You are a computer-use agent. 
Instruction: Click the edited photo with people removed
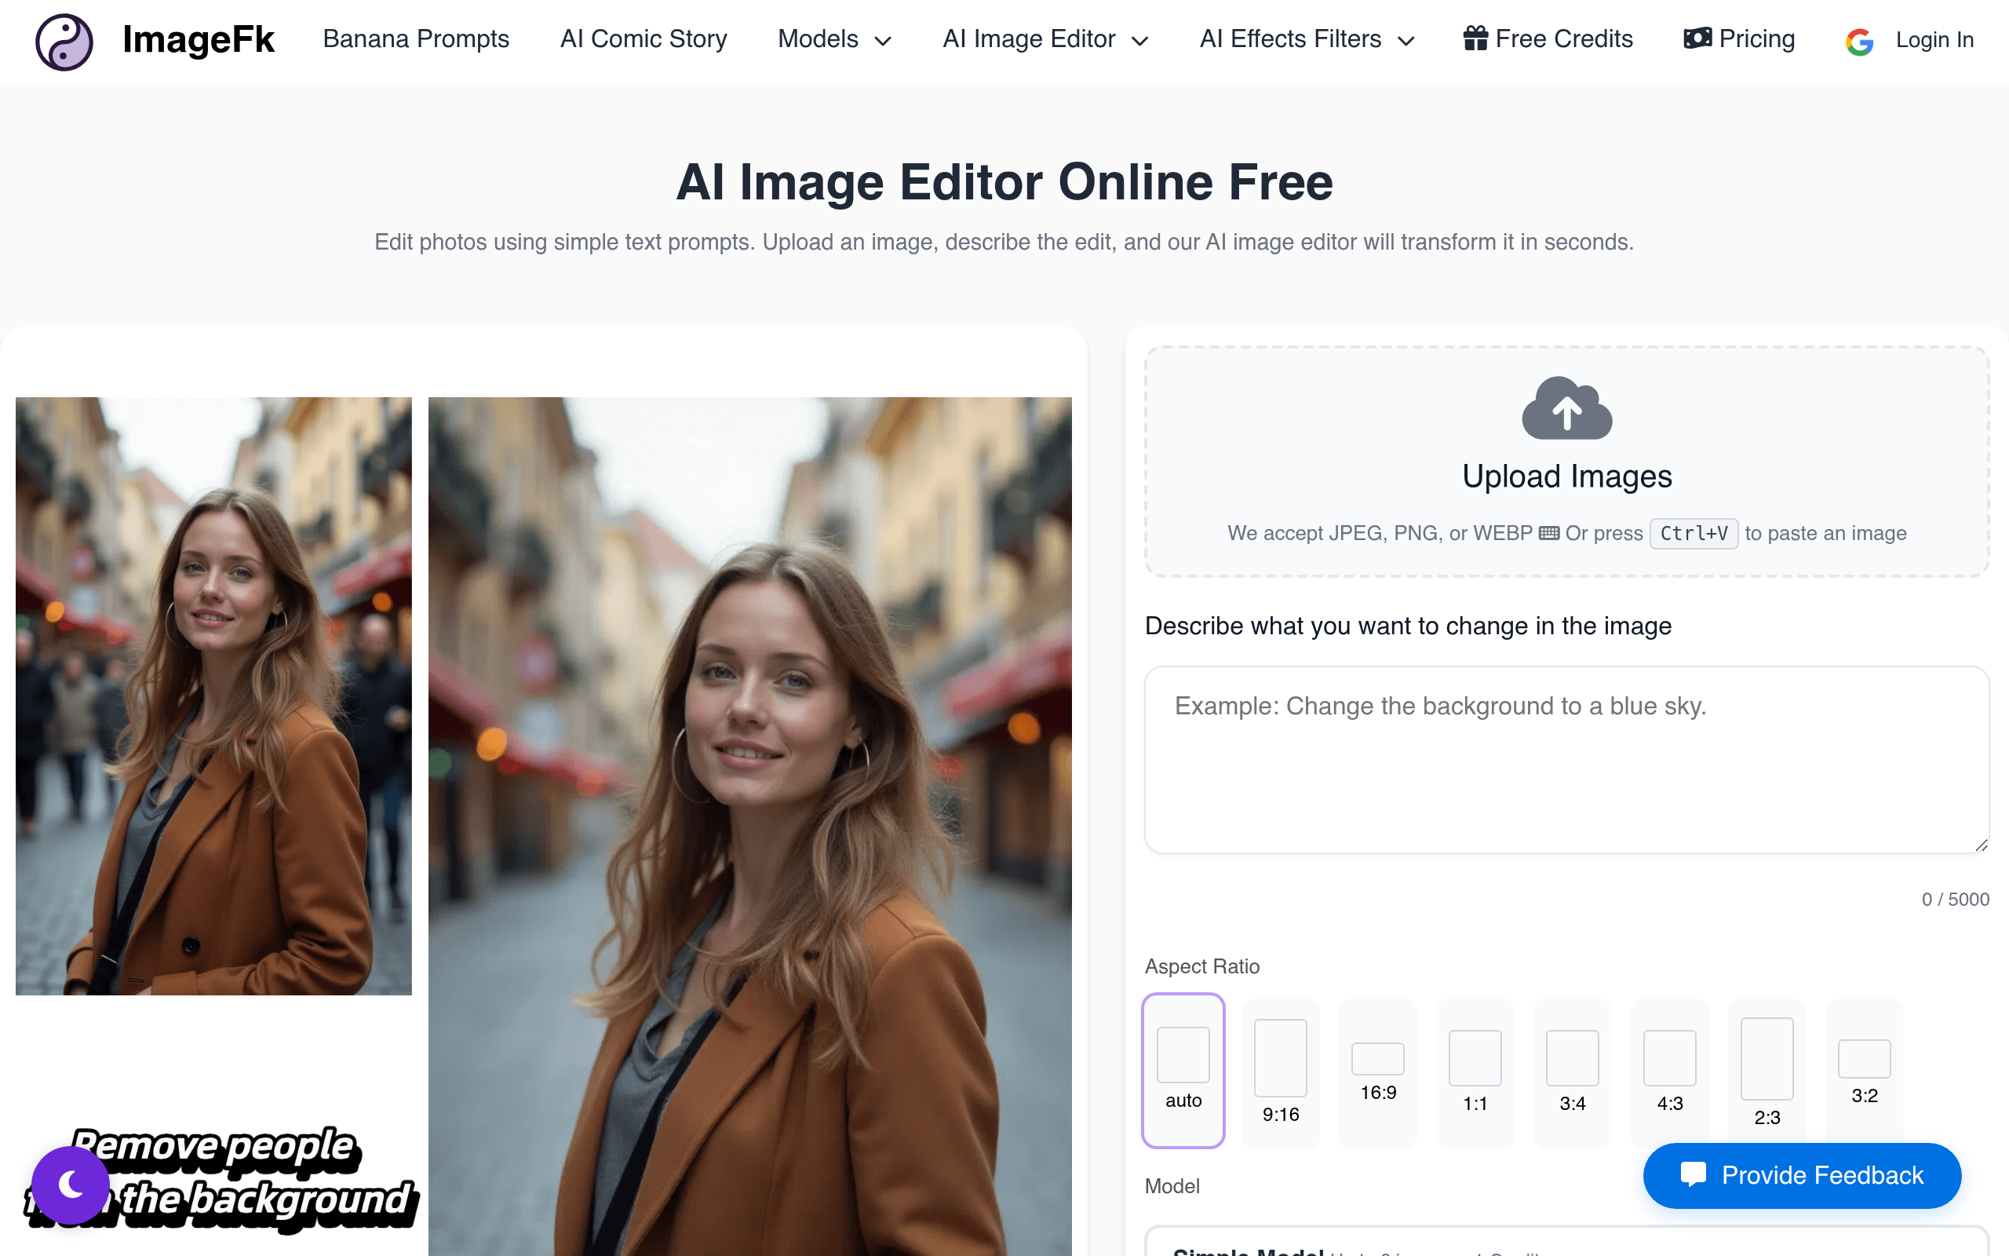point(749,826)
